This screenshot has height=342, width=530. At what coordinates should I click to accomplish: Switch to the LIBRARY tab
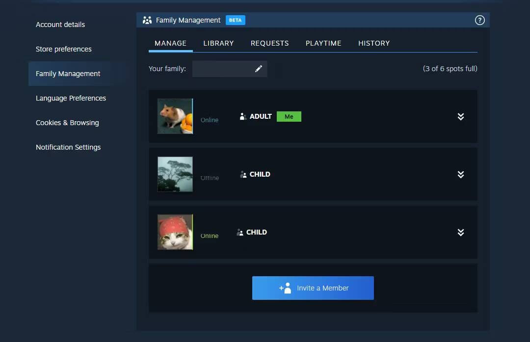[x=218, y=43]
